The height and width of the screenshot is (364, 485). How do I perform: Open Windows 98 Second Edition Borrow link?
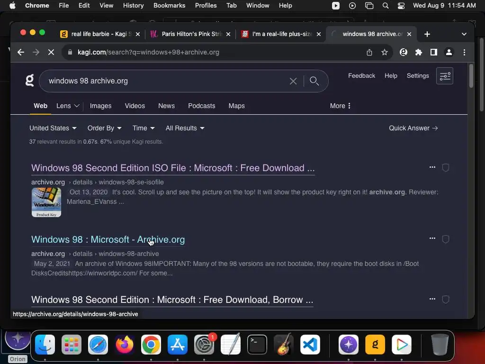click(172, 300)
